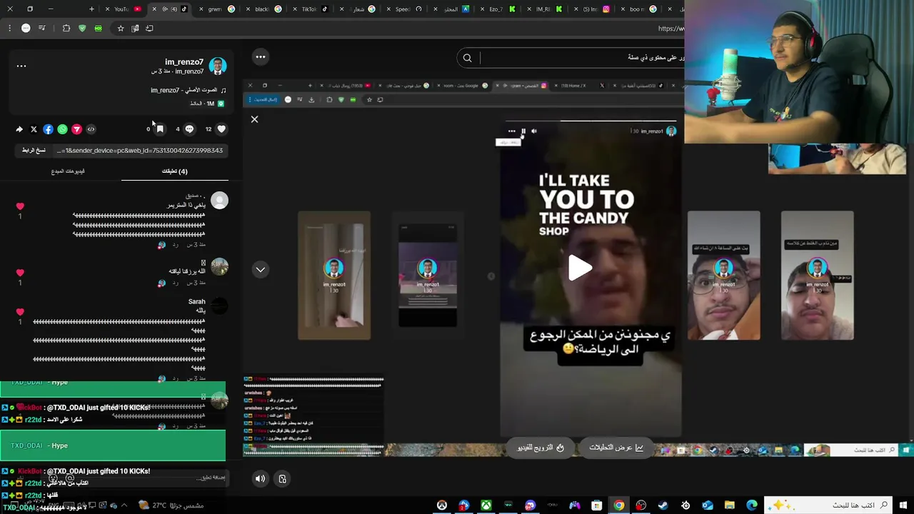
Task: Open Sarah's commenter name
Action: [x=196, y=302]
